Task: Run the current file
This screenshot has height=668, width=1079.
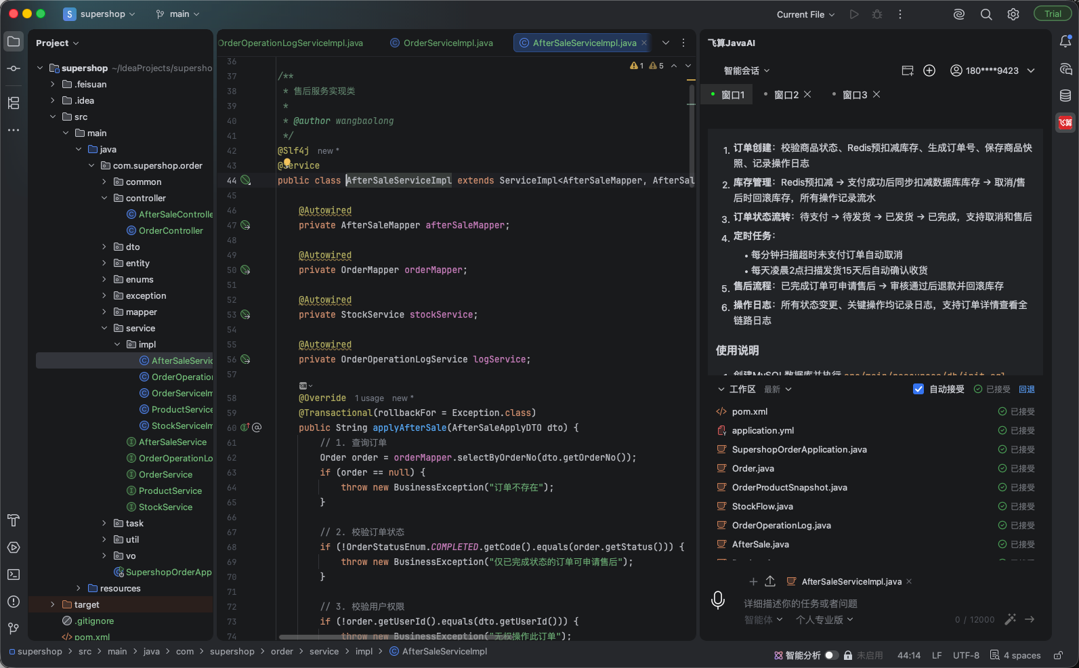Action: point(854,14)
